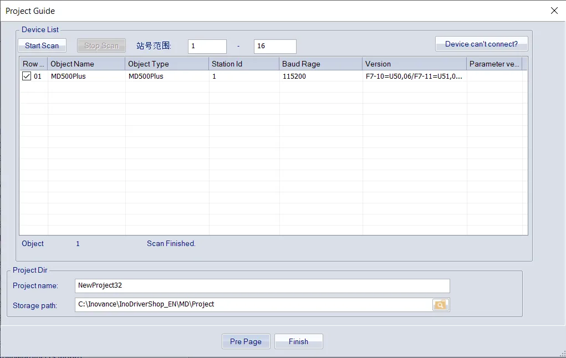Click the Baud Rage column header
Screen dimensions: 566x358
coord(320,64)
